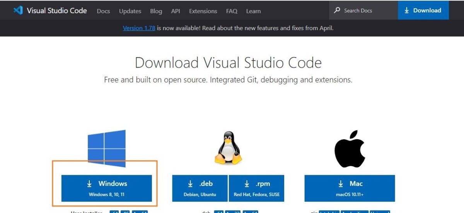Click the search magnifier icon
The width and height of the screenshot is (464, 213).
(x=337, y=10)
